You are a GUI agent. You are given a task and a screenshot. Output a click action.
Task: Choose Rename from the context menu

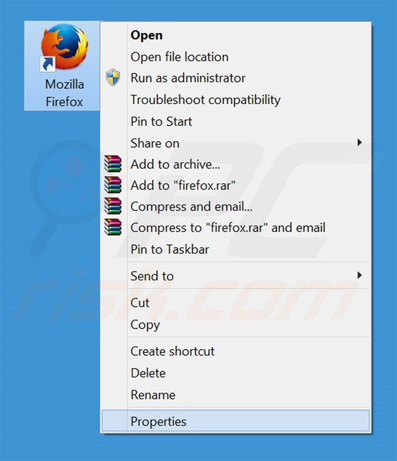153,395
